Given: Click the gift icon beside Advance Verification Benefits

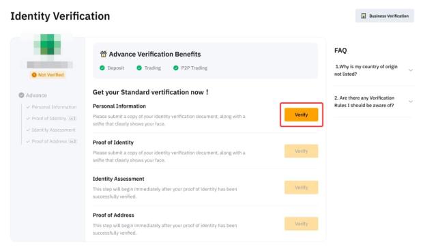Looking at the screenshot, I should (103, 54).
